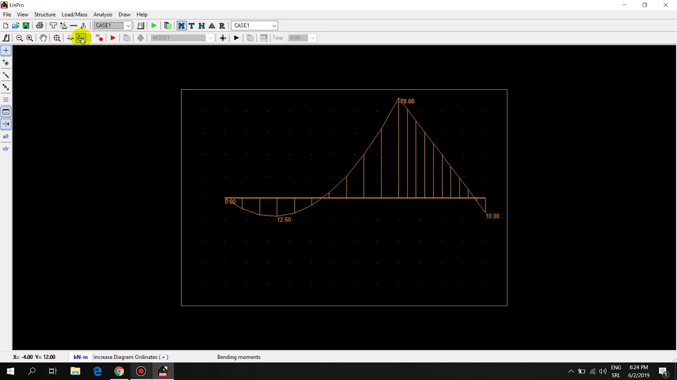Click the 'clr' clear selection button
677x380 pixels.
tap(6, 149)
